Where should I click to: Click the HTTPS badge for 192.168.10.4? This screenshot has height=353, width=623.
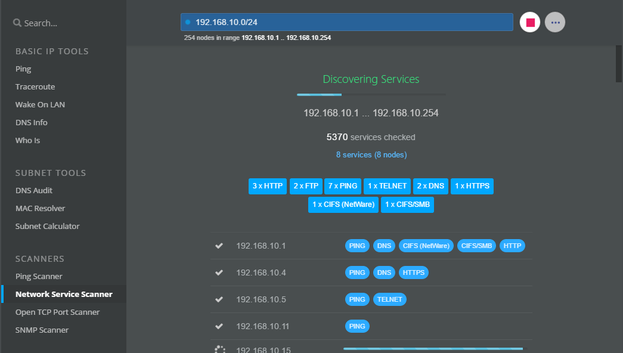(x=413, y=272)
